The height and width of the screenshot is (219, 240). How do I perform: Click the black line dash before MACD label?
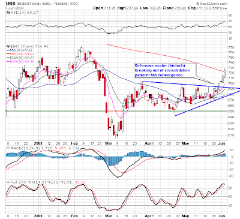click(8, 148)
